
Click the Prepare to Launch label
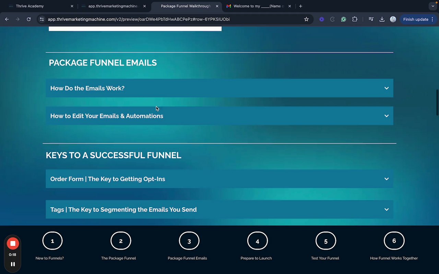click(256, 258)
